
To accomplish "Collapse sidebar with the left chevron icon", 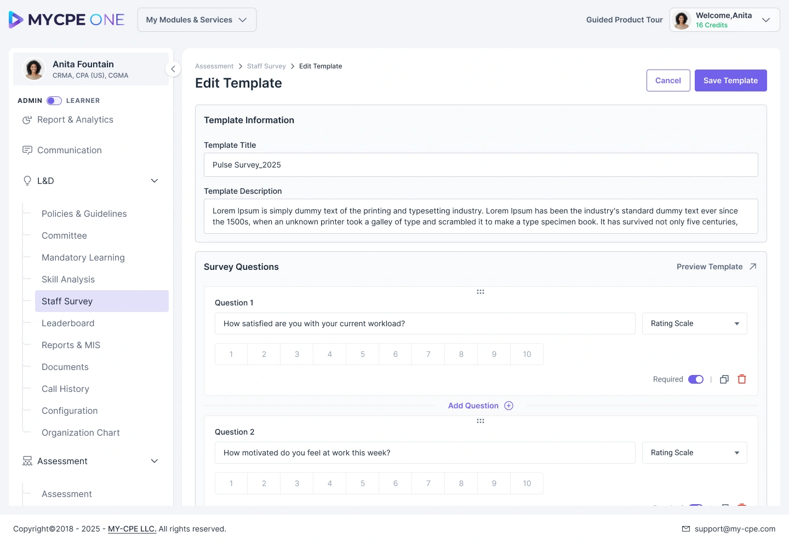I will point(173,69).
